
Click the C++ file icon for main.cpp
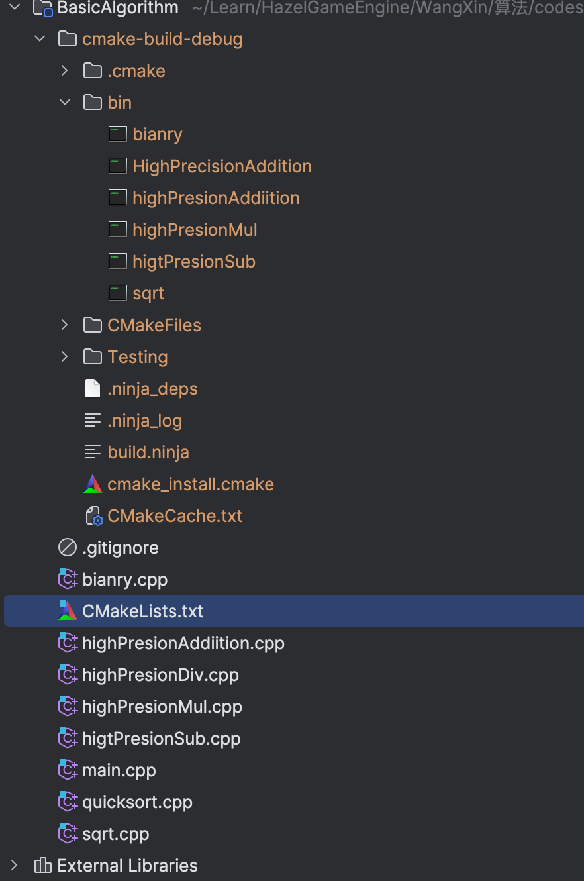[x=68, y=770]
